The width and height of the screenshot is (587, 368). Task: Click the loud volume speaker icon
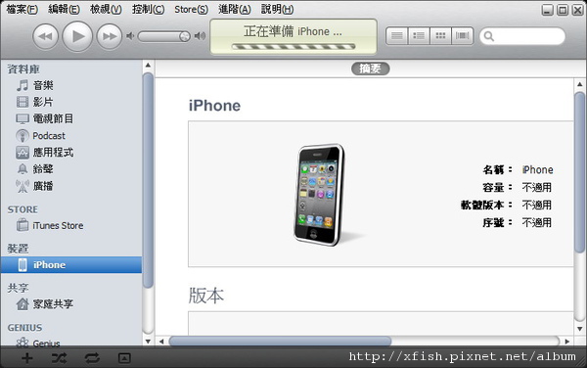[x=200, y=36]
